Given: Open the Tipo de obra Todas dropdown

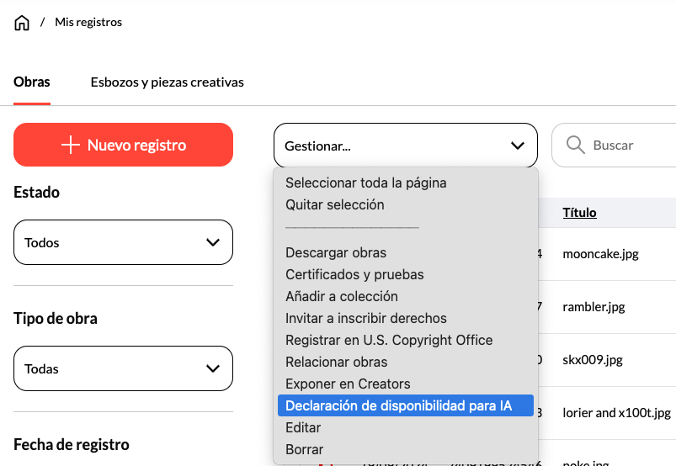Looking at the screenshot, I should tap(123, 368).
